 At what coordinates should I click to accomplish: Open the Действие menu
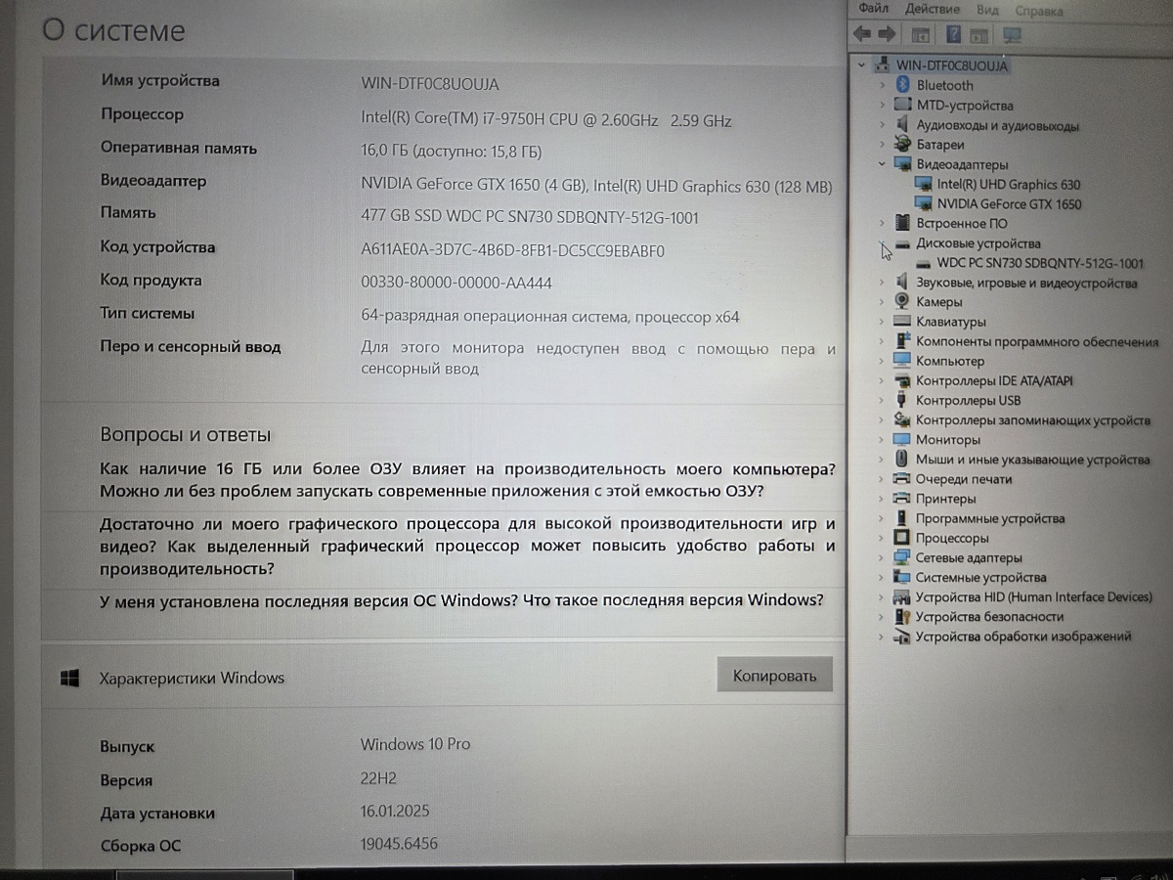coord(933,9)
